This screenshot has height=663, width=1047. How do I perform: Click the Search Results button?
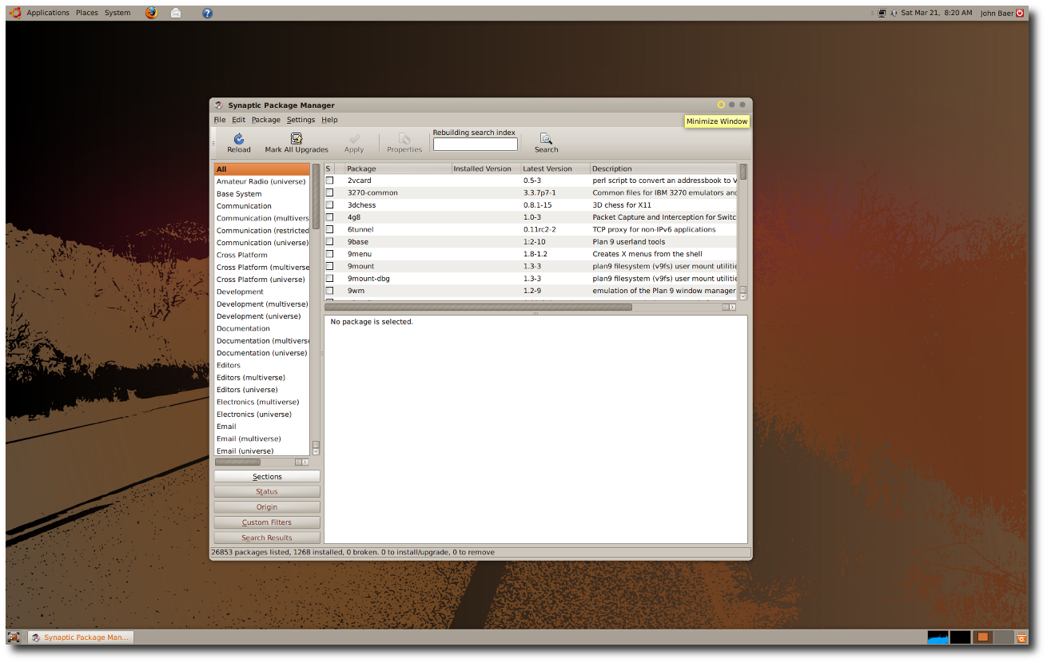(x=267, y=538)
